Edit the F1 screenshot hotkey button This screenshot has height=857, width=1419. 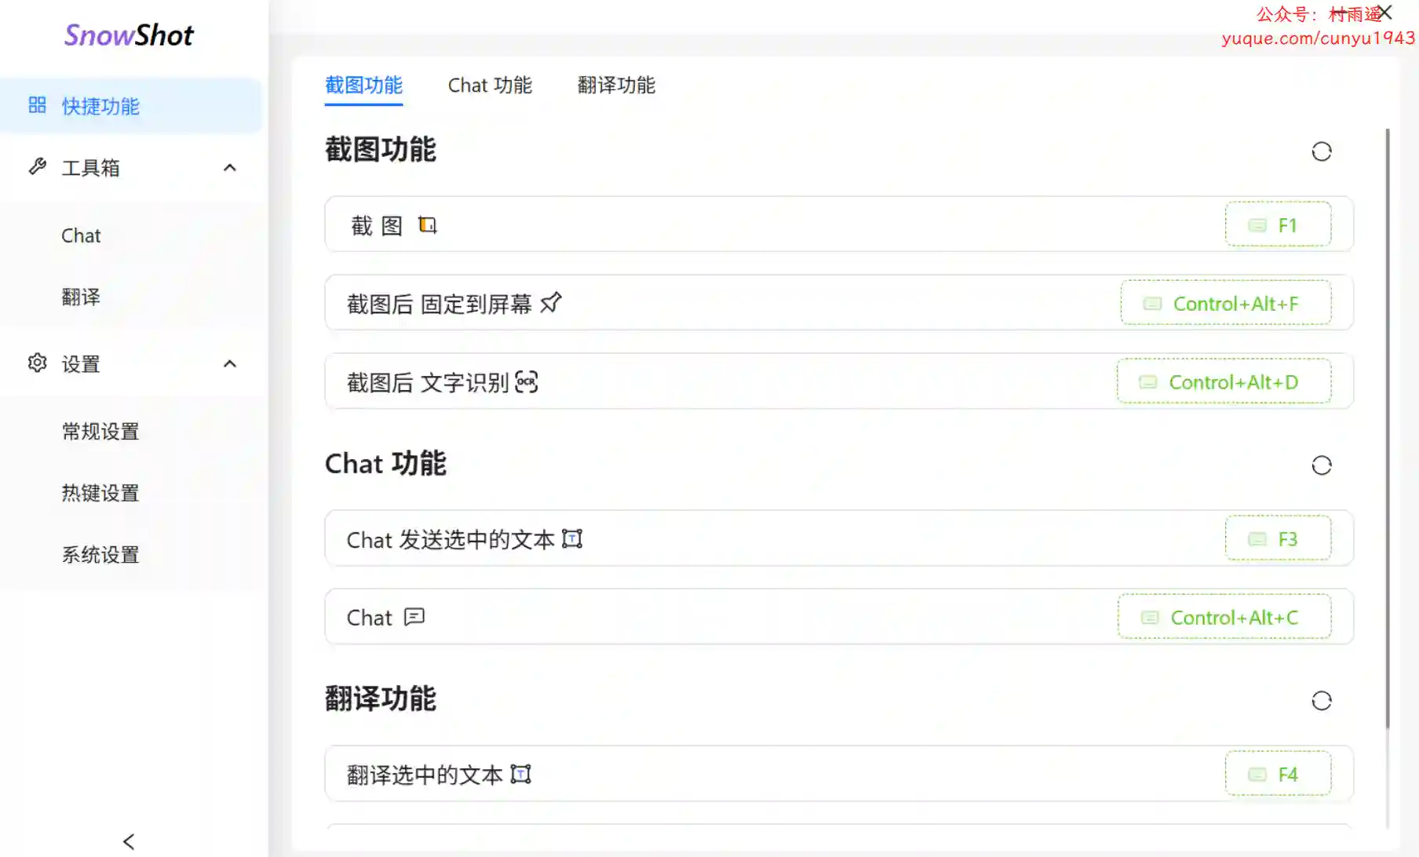click(1278, 224)
